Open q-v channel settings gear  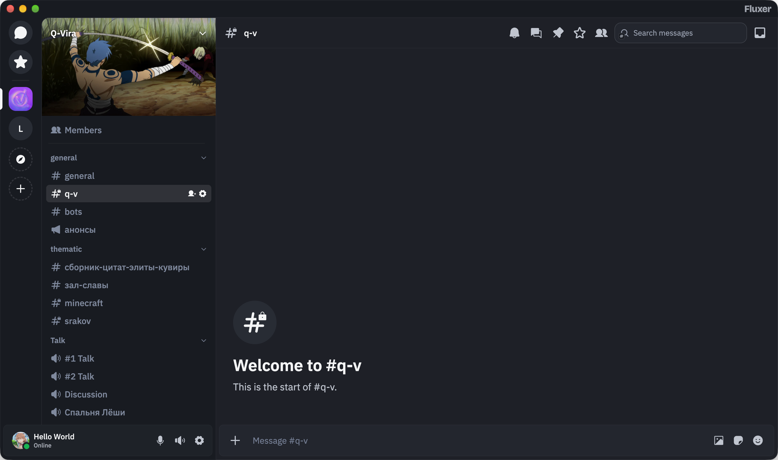(203, 194)
